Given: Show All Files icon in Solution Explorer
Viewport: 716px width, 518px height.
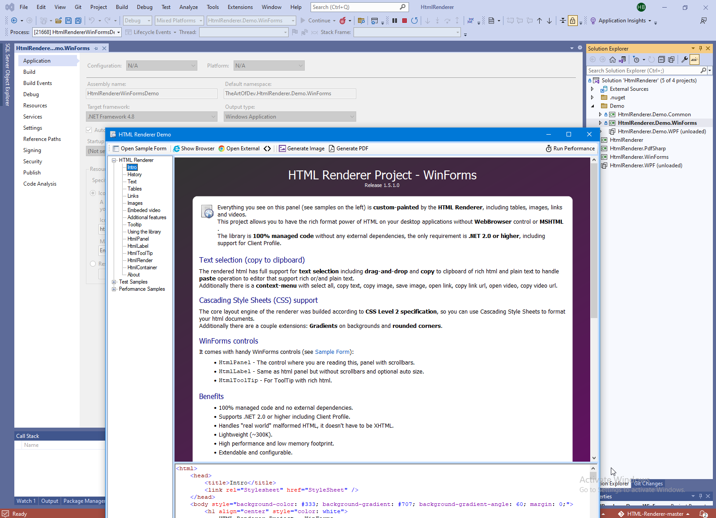Looking at the screenshot, I should (x=671, y=59).
